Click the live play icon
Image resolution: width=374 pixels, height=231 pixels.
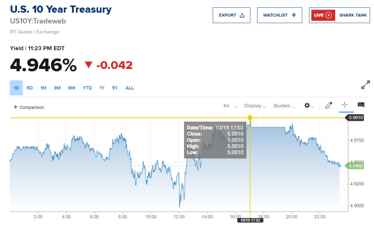click(x=329, y=15)
